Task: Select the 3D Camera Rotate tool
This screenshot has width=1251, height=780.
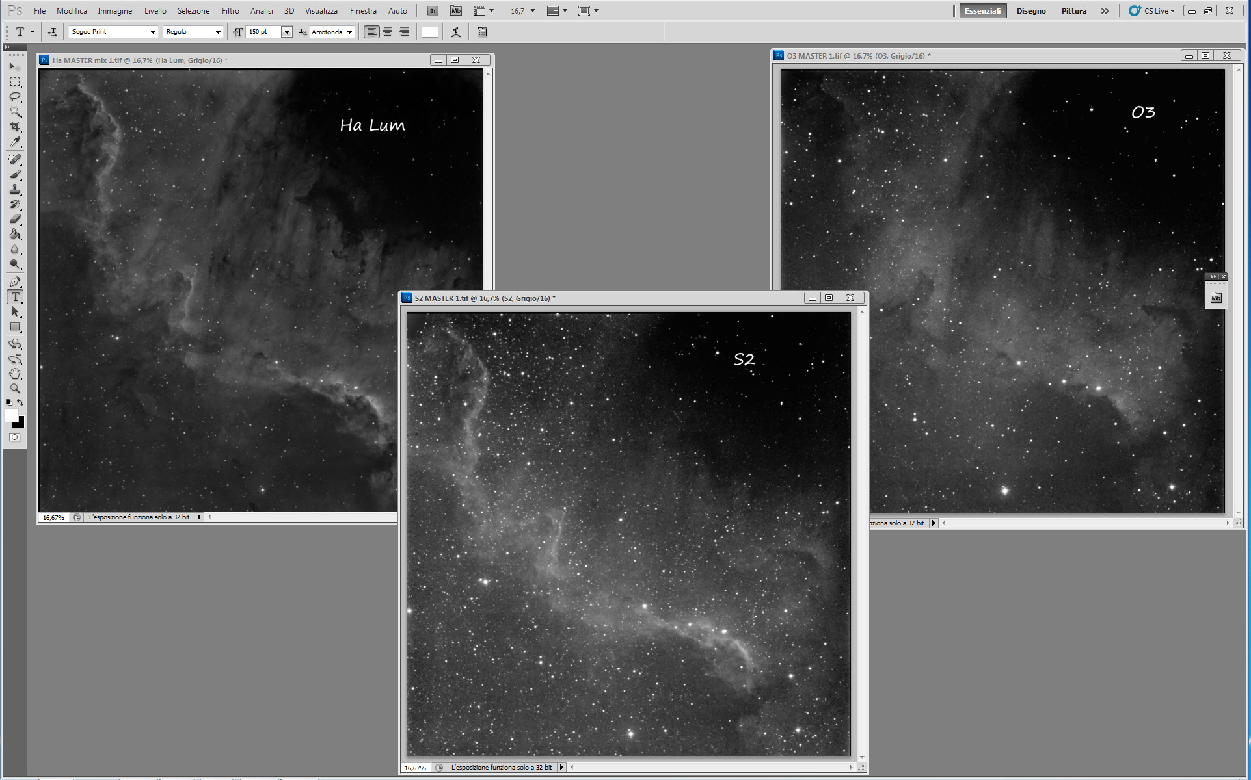Action: pos(15,359)
